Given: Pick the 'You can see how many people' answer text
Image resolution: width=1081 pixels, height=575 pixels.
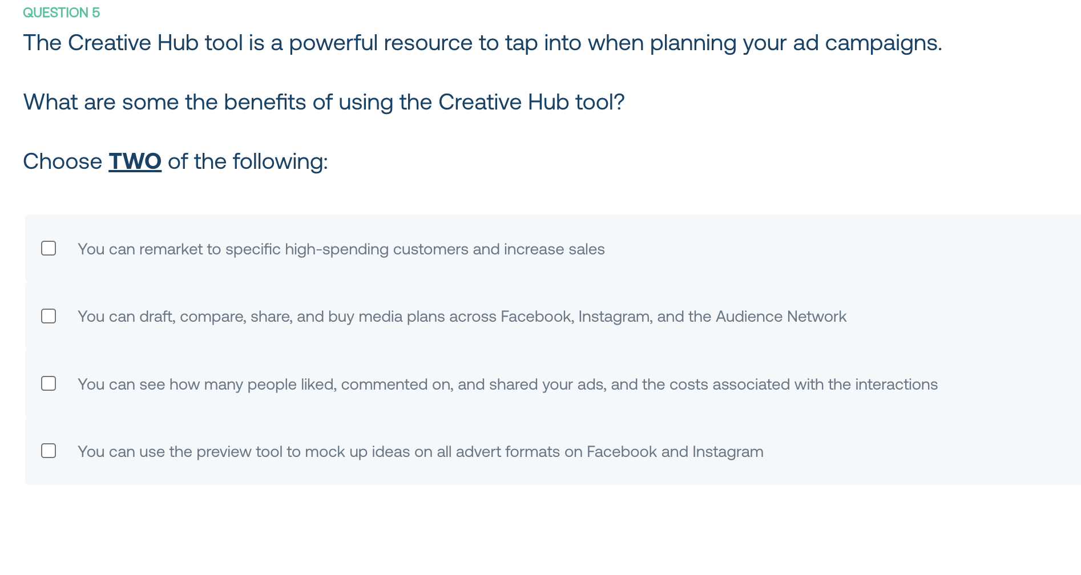Looking at the screenshot, I should [x=507, y=384].
